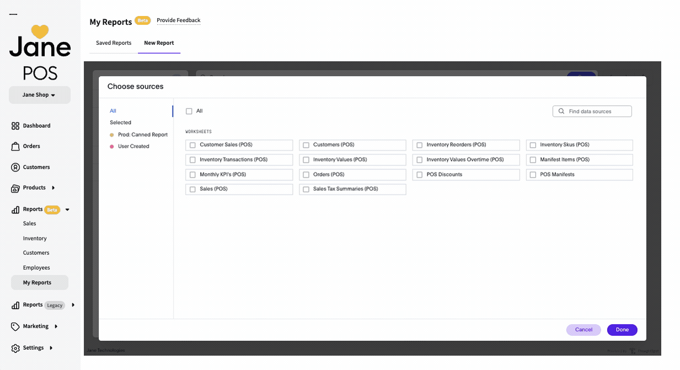680x370 pixels.
Task: Open the Jane Shop store dropdown
Action: pos(40,95)
